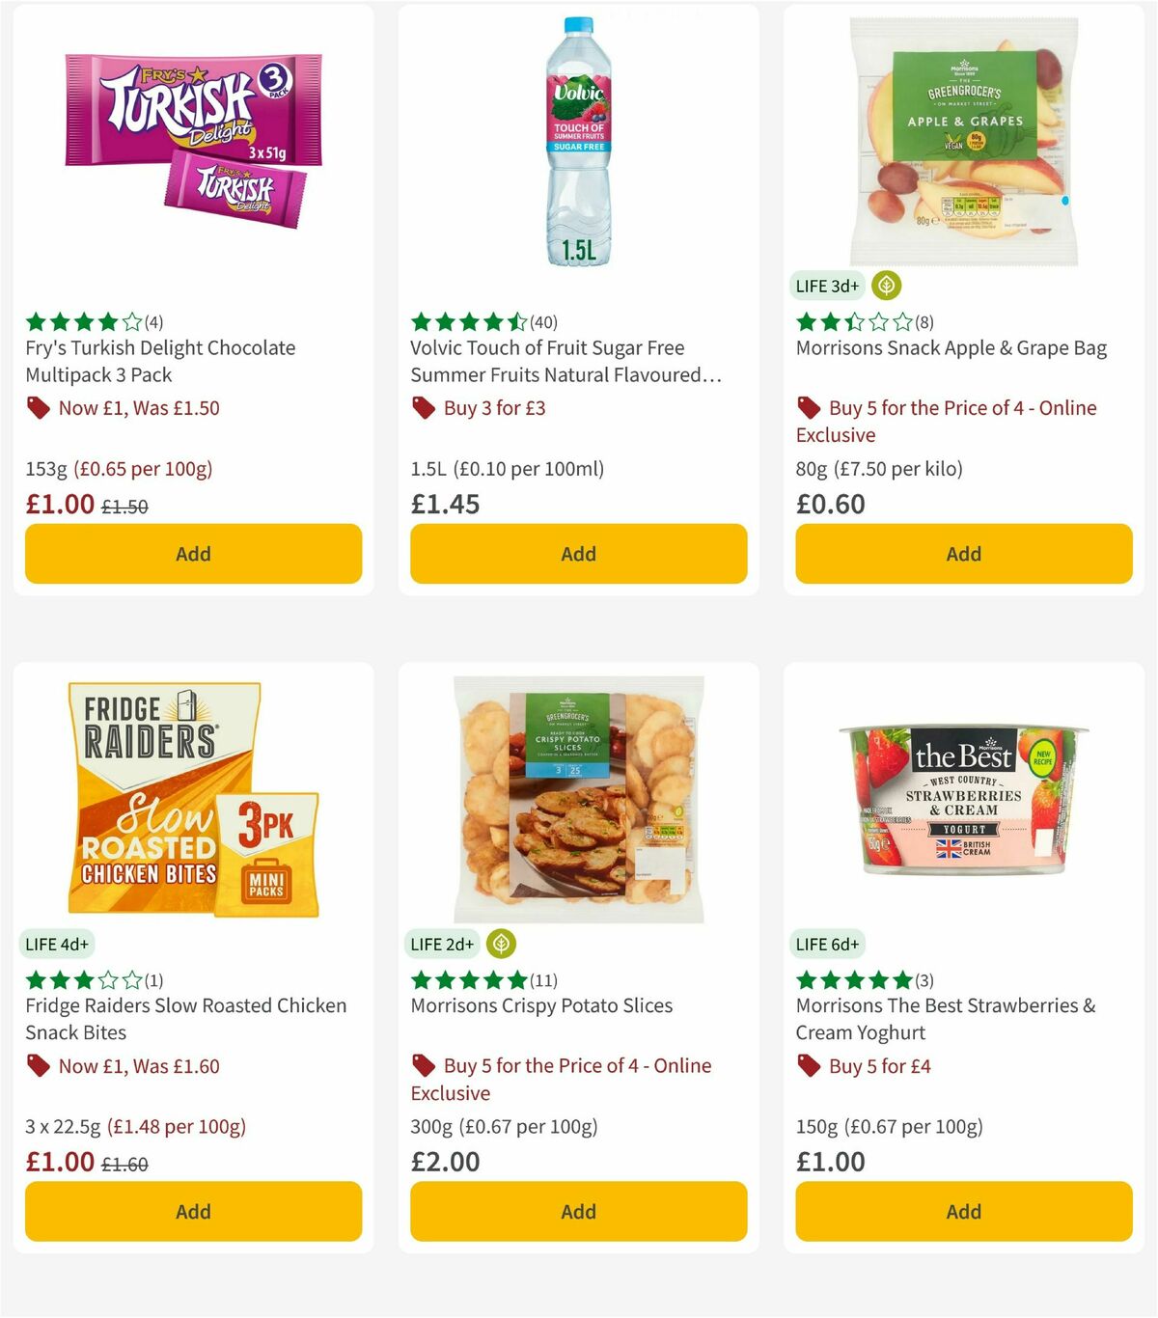Click the offer tag icon on Fridge Raiders deal
The image size is (1158, 1318).
(37, 1066)
